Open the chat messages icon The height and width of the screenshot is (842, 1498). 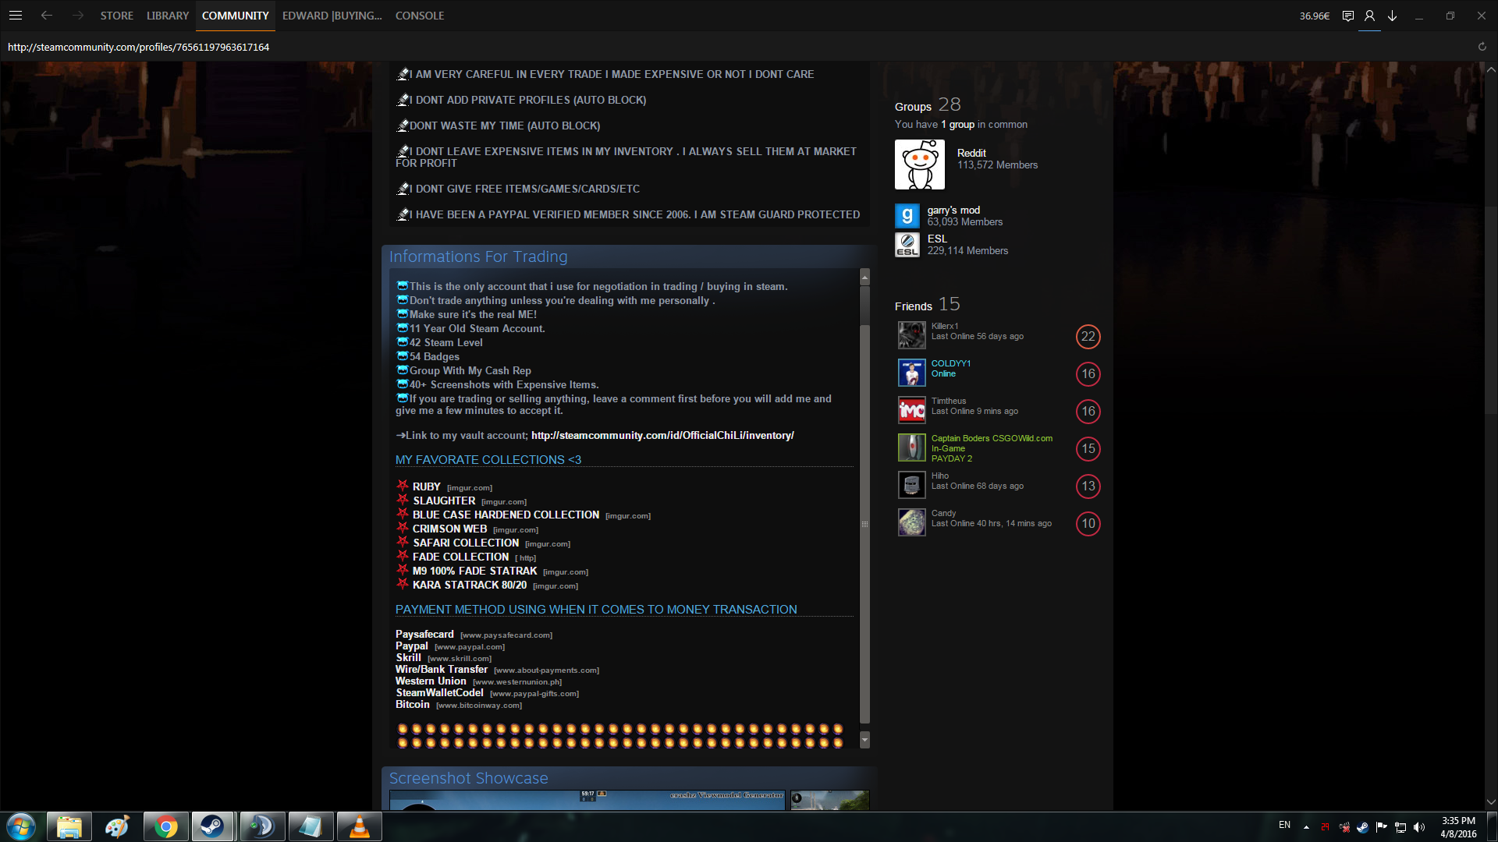pos(1347,16)
